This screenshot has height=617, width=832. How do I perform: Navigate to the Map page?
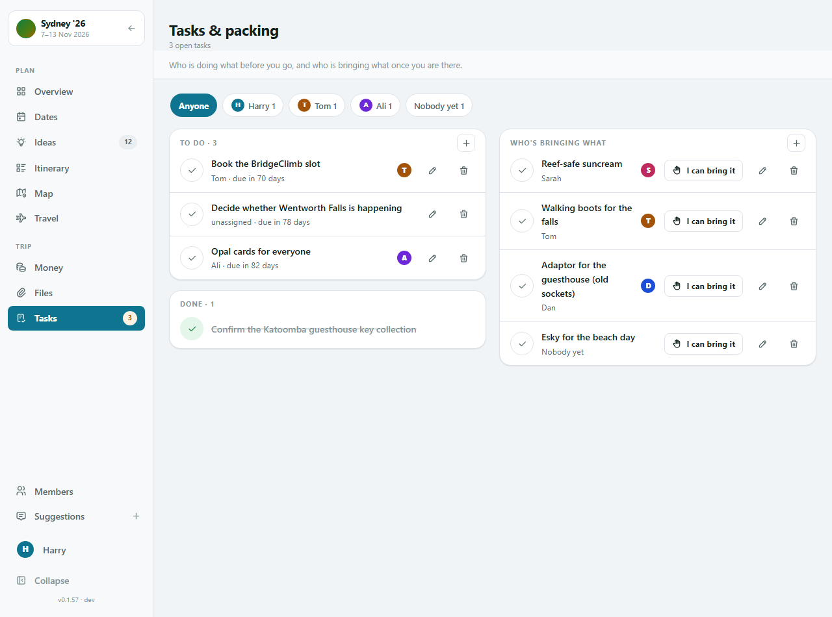point(76,194)
